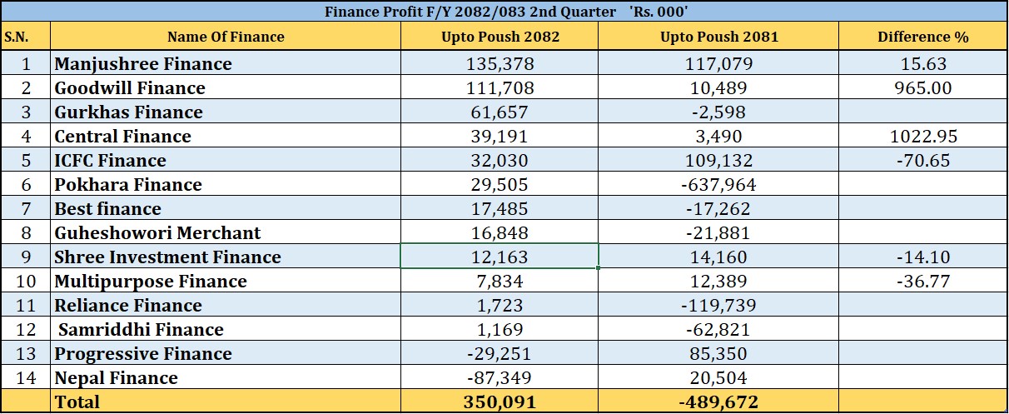Select the highlighted 12,163 cell
This screenshot has width=1009, height=414.
500,257
